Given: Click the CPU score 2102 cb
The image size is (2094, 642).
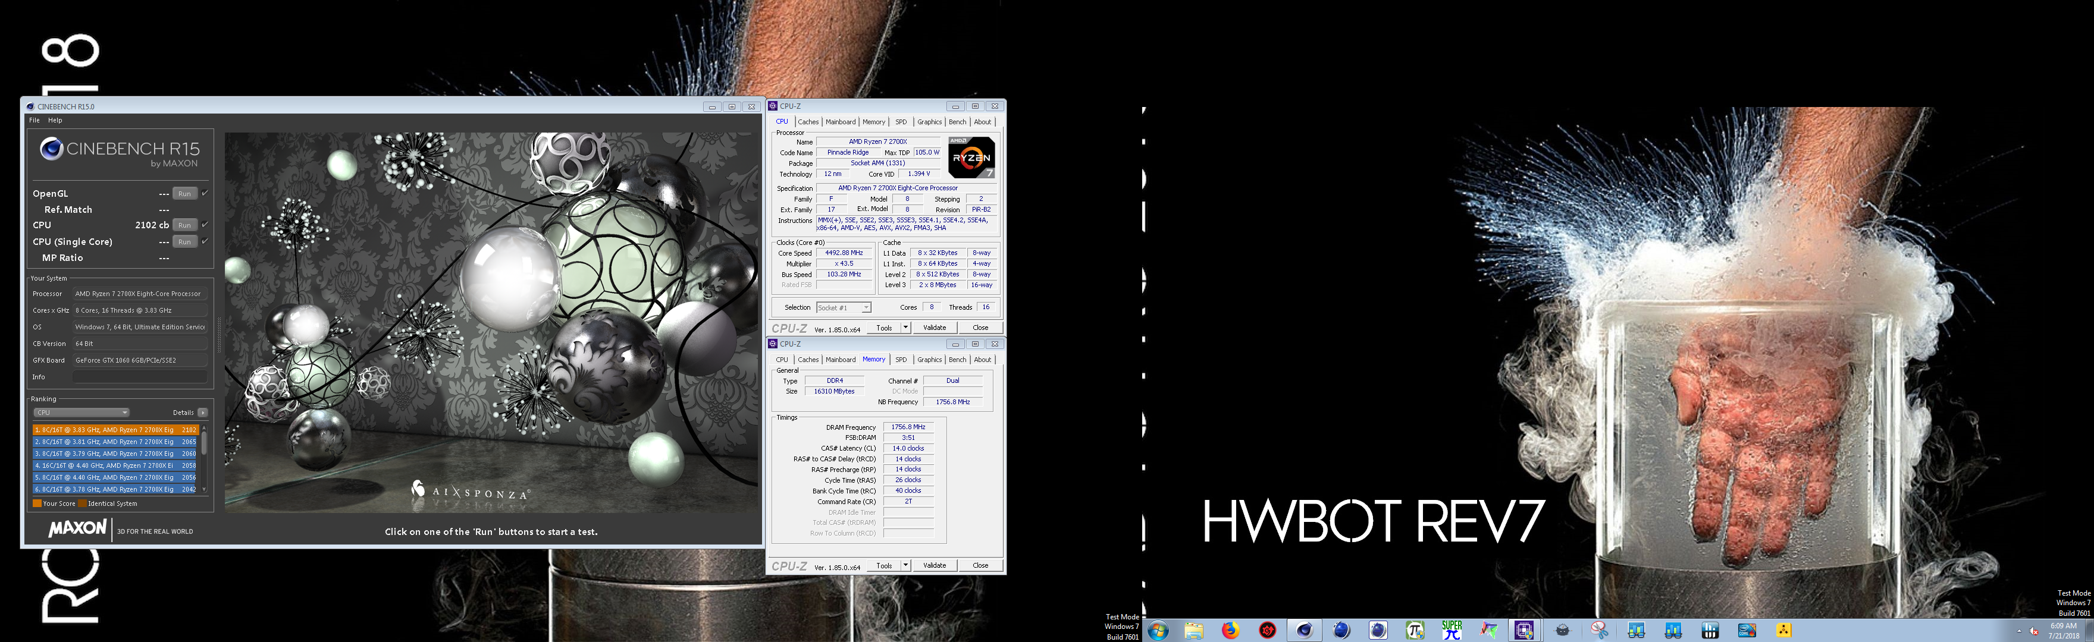Looking at the screenshot, I should point(152,225).
